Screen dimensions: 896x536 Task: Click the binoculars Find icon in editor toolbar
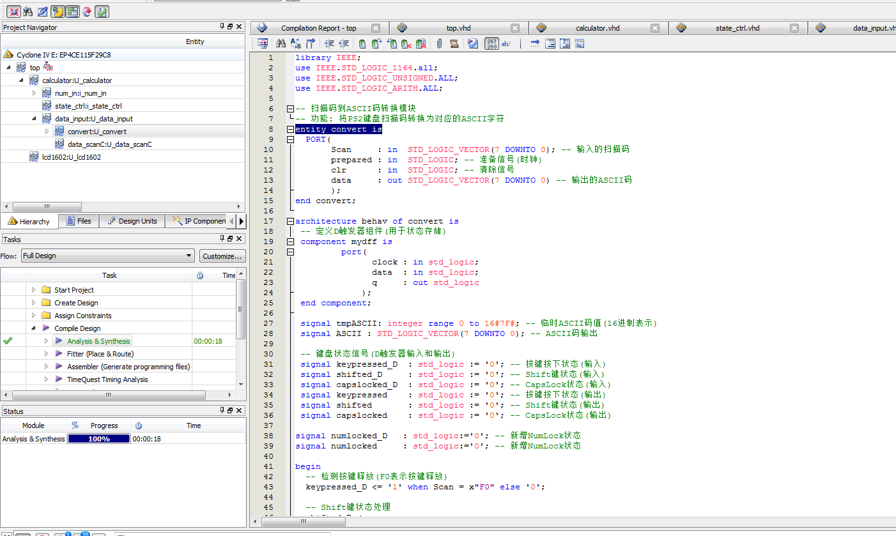(x=281, y=43)
